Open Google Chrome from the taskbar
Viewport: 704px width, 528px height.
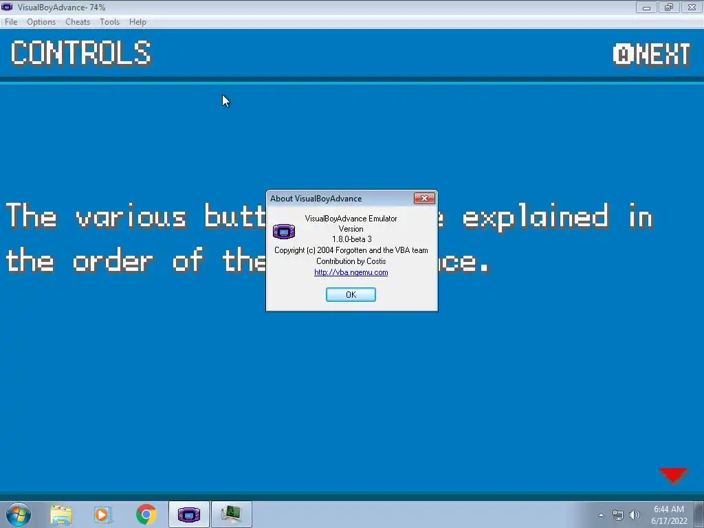(146, 514)
